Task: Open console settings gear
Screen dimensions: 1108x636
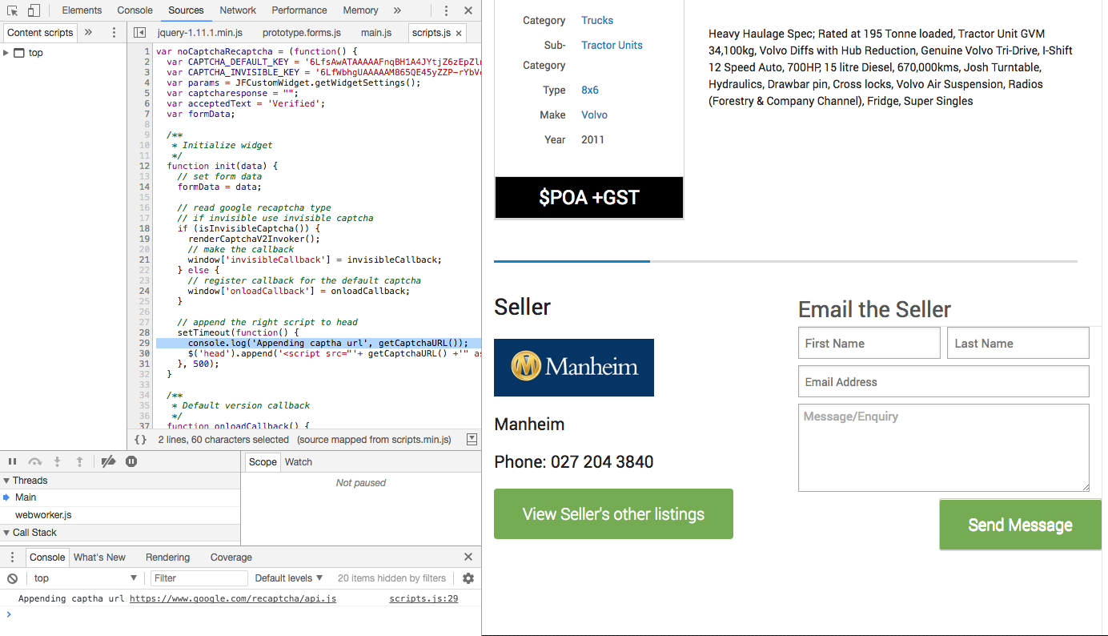Action: (x=468, y=578)
